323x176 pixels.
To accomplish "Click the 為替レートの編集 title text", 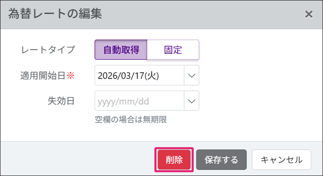I will tap(55, 14).
